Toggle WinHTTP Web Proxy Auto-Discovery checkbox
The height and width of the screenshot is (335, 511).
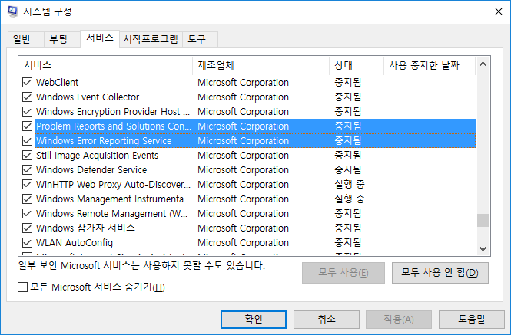(28, 185)
